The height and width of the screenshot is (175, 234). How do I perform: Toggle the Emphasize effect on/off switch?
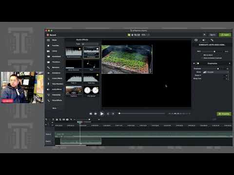197,63
